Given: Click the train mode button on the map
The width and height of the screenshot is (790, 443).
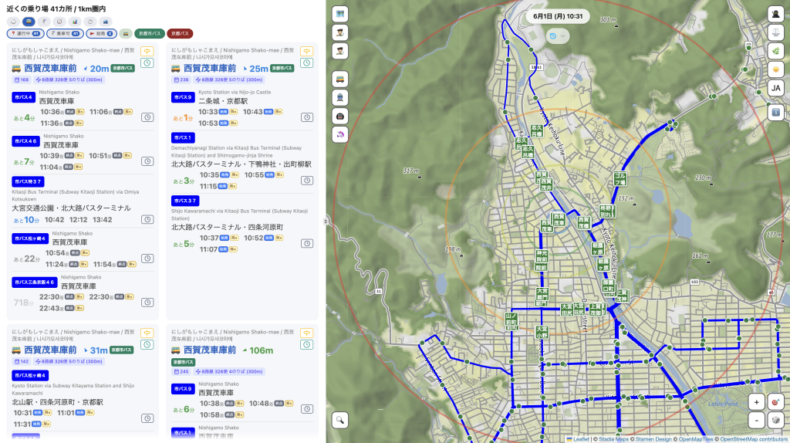Looking at the screenshot, I should pyautogui.click(x=340, y=98).
